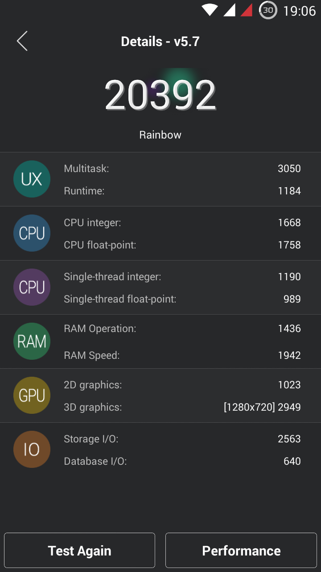This screenshot has width=321, height=572.
Task: Open the Performance button
Action: tap(241, 551)
